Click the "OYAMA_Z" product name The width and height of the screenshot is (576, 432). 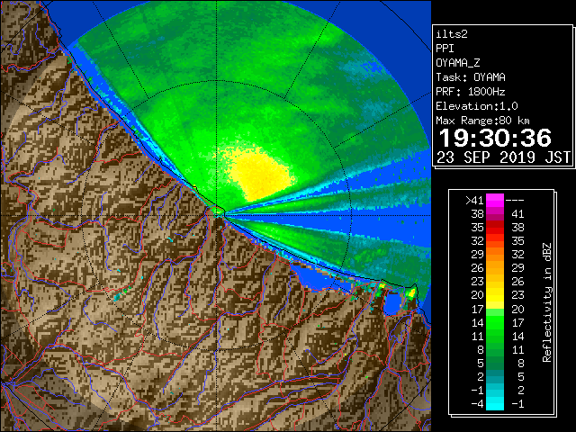pos(458,63)
